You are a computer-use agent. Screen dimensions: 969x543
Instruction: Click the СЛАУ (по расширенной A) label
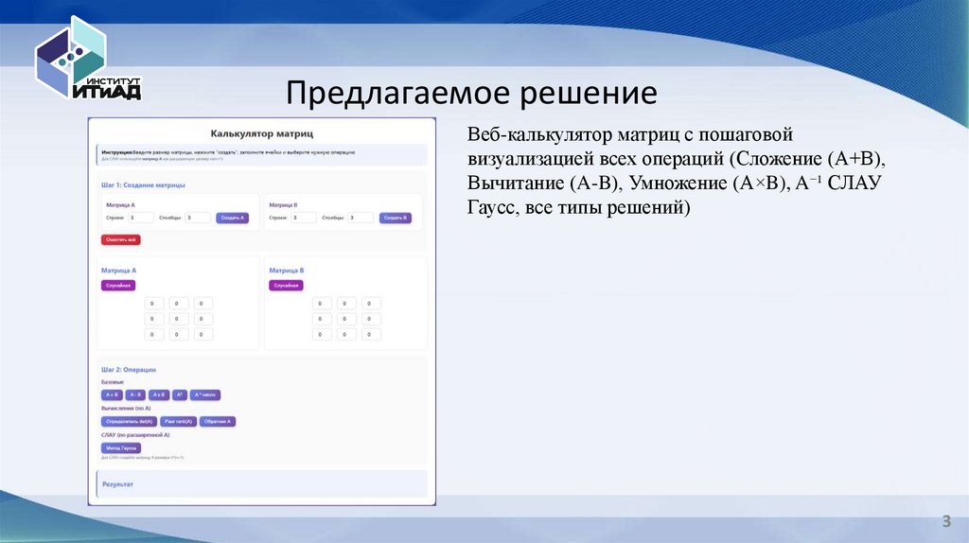pyautogui.click(x=135, y=435)
